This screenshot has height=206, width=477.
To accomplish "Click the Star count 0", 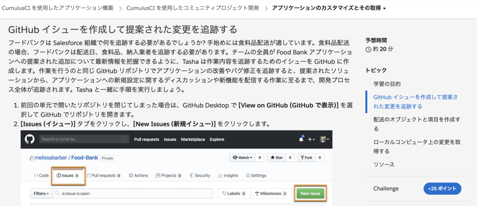I will coord(290,157).
